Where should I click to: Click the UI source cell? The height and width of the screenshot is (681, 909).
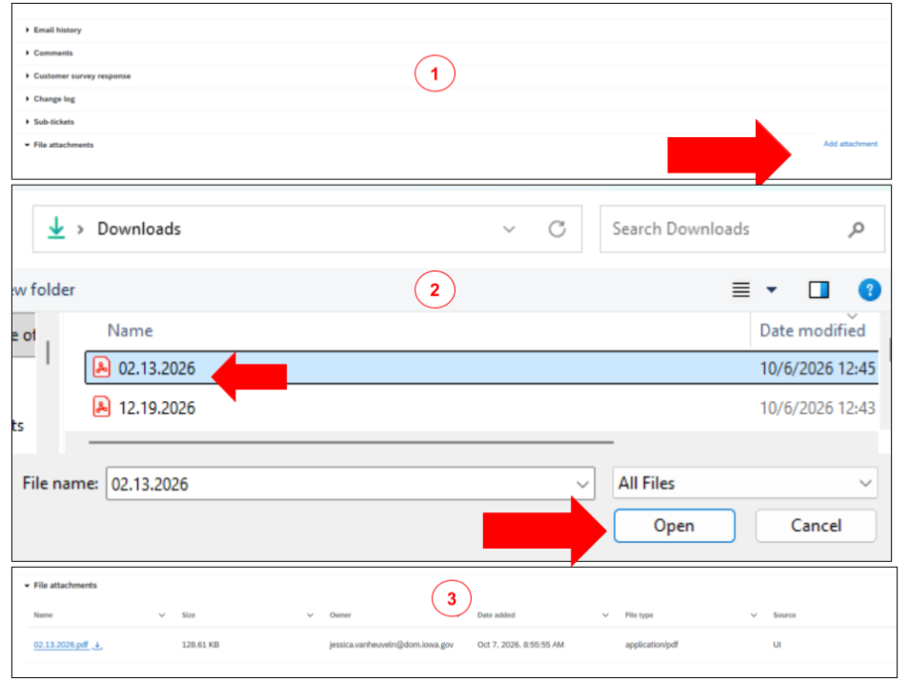pos(777,644)
